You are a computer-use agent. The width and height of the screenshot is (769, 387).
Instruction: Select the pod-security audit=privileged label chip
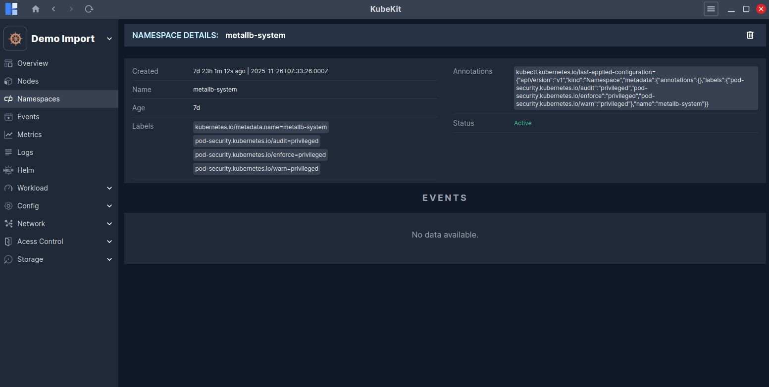pos(256,141)
